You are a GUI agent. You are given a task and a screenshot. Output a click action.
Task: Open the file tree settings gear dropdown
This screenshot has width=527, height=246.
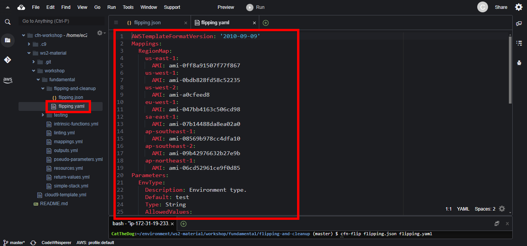pyautogui.click(x=101, y=33)
